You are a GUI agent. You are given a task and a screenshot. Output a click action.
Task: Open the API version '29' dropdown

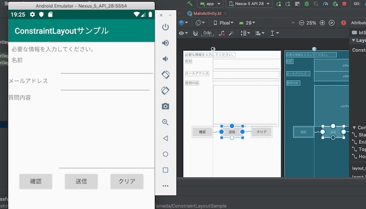click(x=247, y=23)
